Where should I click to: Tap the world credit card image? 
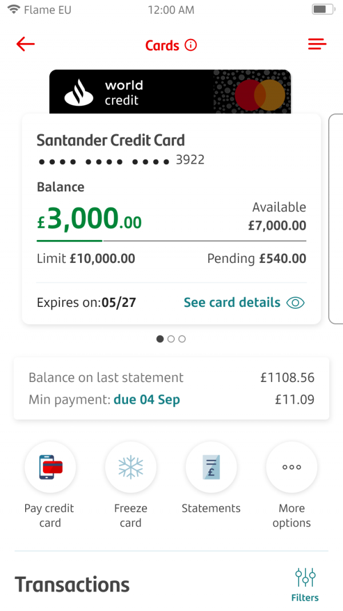coord(170,92)
